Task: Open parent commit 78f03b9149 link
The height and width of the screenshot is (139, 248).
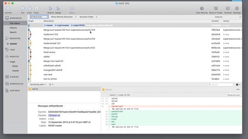Action: [x=54, y=115]
